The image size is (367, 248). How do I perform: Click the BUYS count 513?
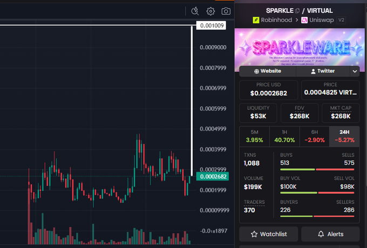coord(284,163)
